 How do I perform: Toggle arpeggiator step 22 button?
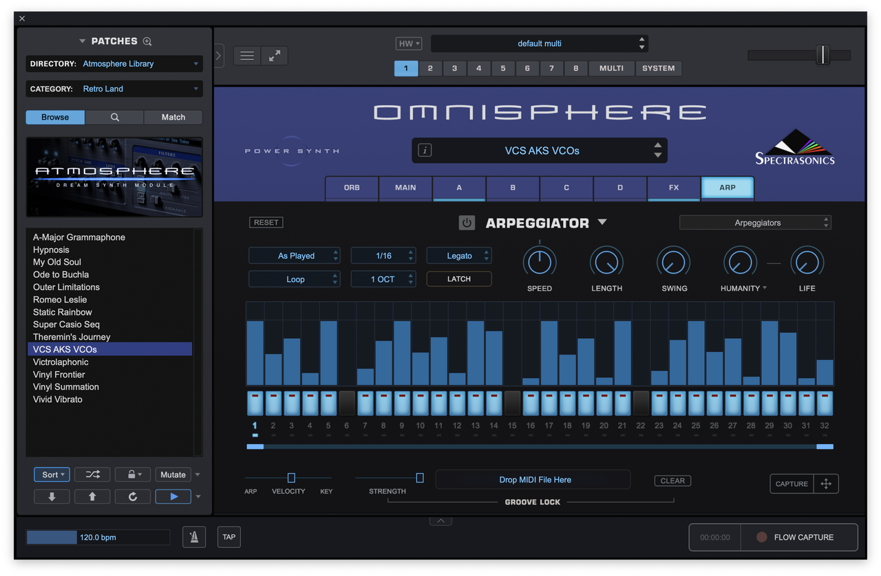pos(641,403)
